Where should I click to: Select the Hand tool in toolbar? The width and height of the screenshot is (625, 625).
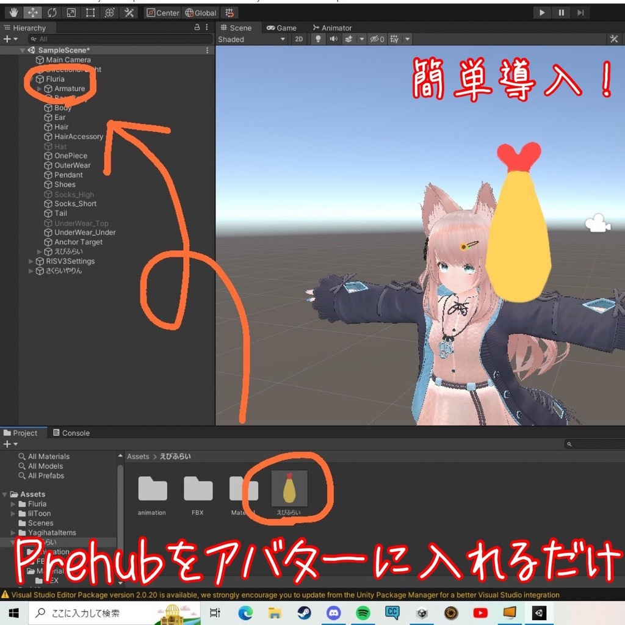[13, 13]
